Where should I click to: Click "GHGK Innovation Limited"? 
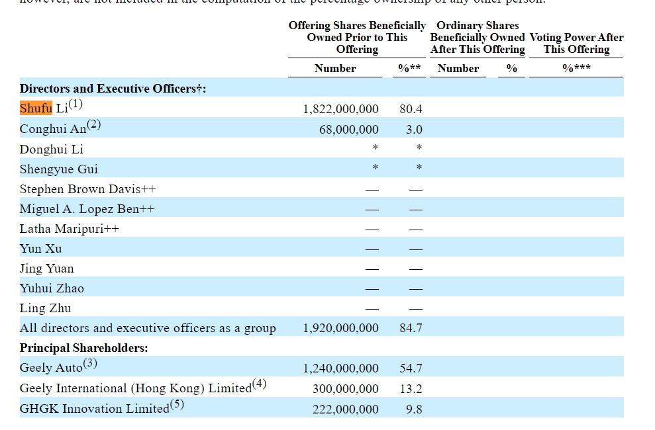[x=95, y=409]
